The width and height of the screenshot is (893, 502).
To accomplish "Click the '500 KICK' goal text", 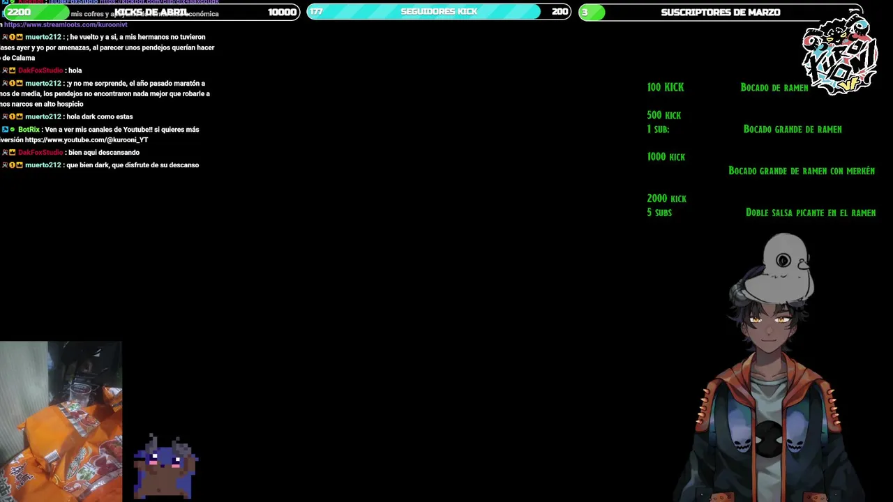I will pyautogui.click(x=663, y=115).
